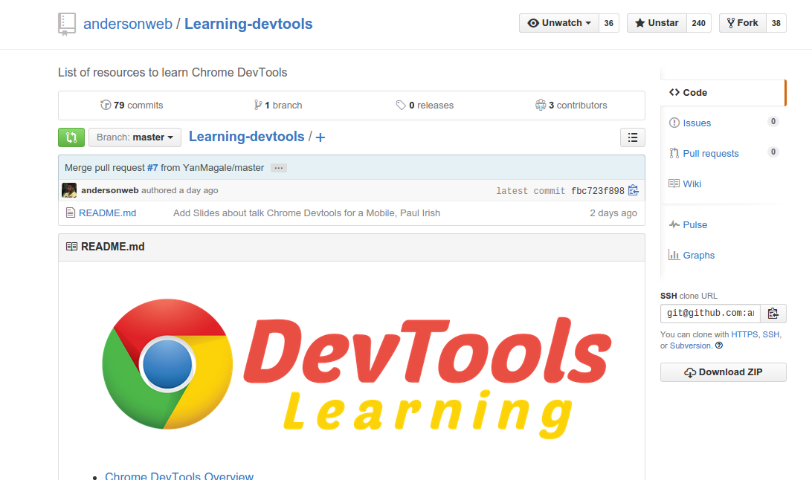This screenshot has width=812, height=480.
Task: Click the DevTools Learning logo image
Action: coord(356,367)
